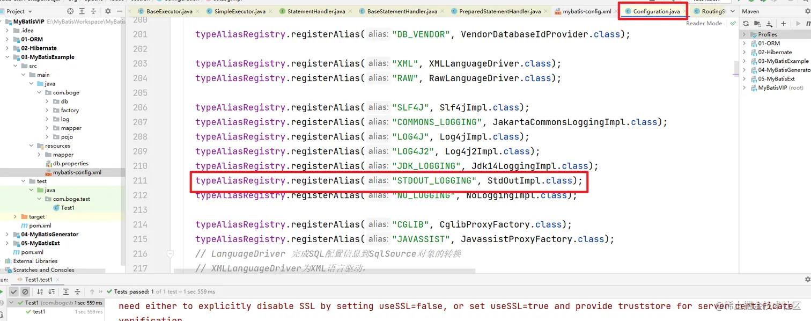Open Project view dropdown
Image resolution: width=811 pixels, height=321 pixels.
29,11
